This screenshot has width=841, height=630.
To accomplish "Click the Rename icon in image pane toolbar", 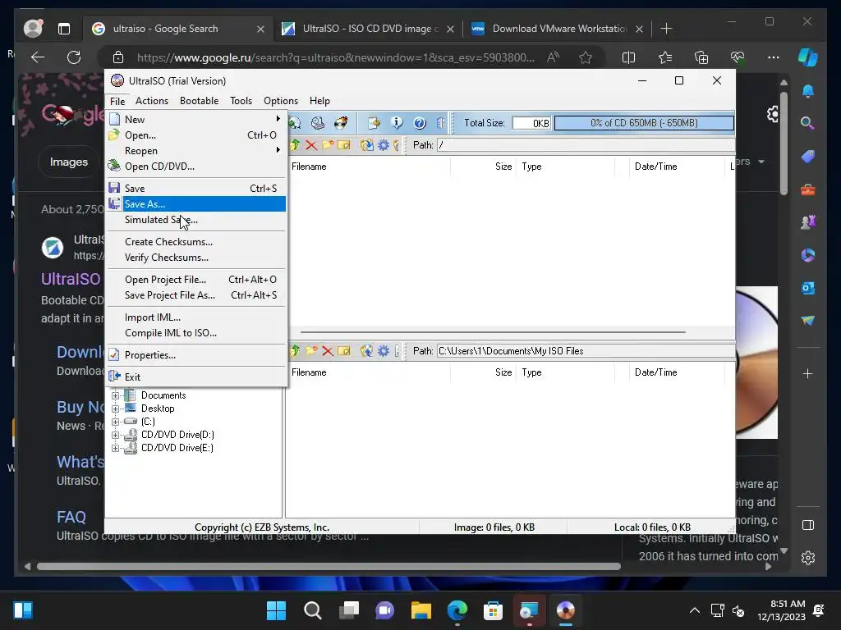I will (344, 145).
